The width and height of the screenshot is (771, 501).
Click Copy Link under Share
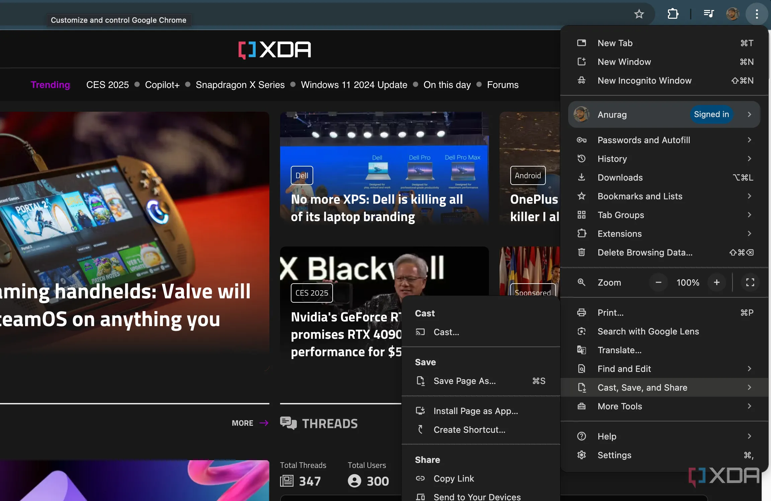tap(453, 479)
